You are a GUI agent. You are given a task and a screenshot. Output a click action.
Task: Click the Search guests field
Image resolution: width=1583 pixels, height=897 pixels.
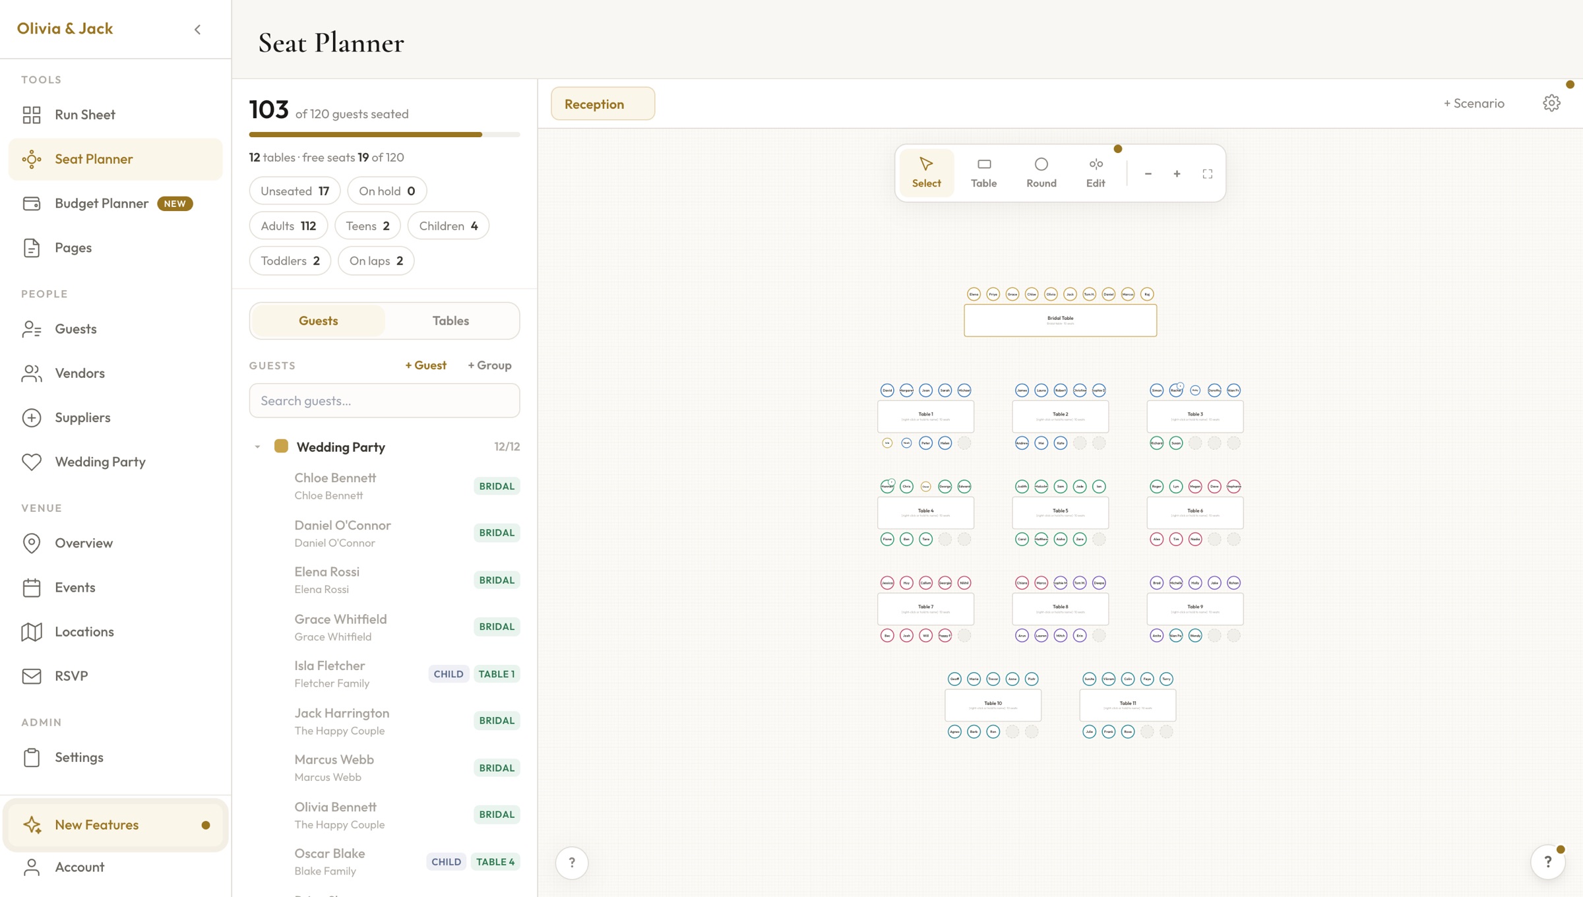pyautogui.click(x=385, y=400)
